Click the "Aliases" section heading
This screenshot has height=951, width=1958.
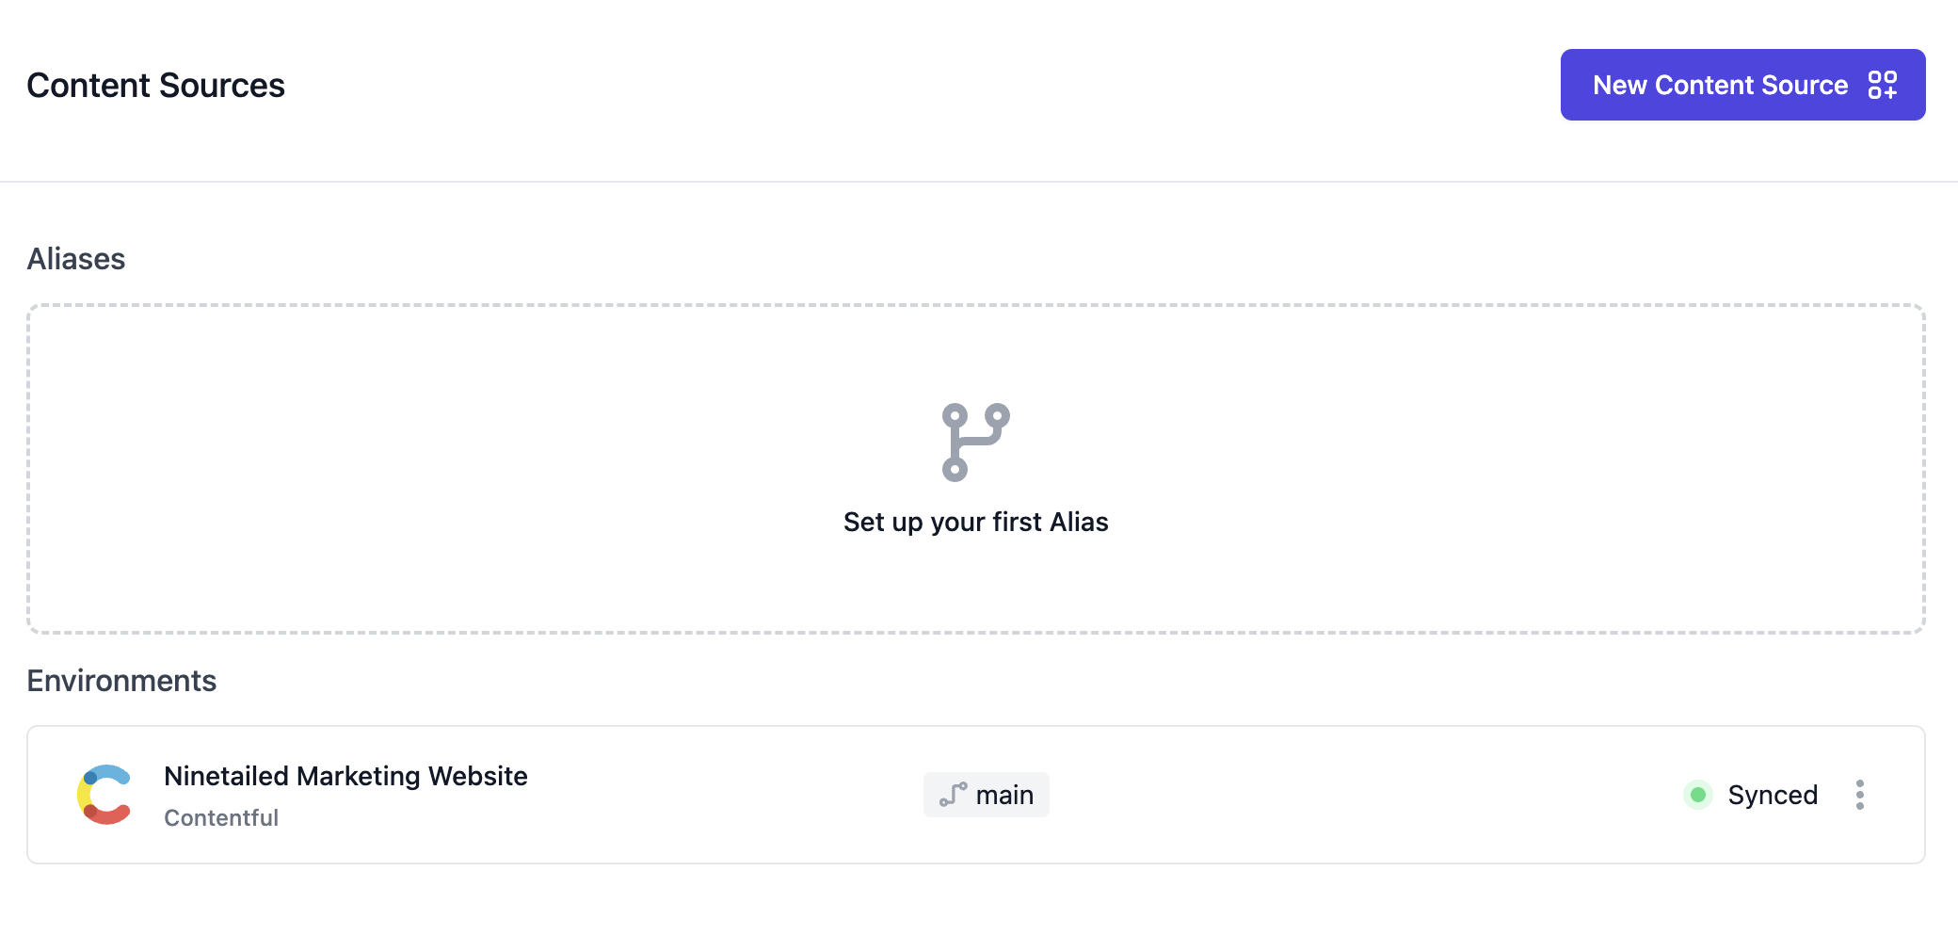pyautogui.click(x=76, y=259)
